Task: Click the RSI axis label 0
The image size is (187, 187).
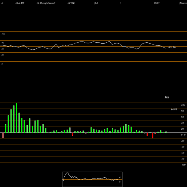Action: (2, 64)
